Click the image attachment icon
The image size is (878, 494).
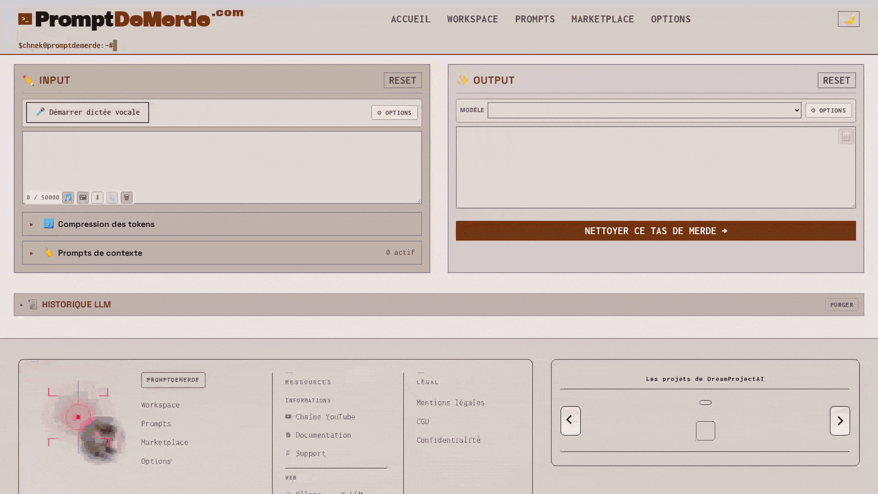[83, 198]
